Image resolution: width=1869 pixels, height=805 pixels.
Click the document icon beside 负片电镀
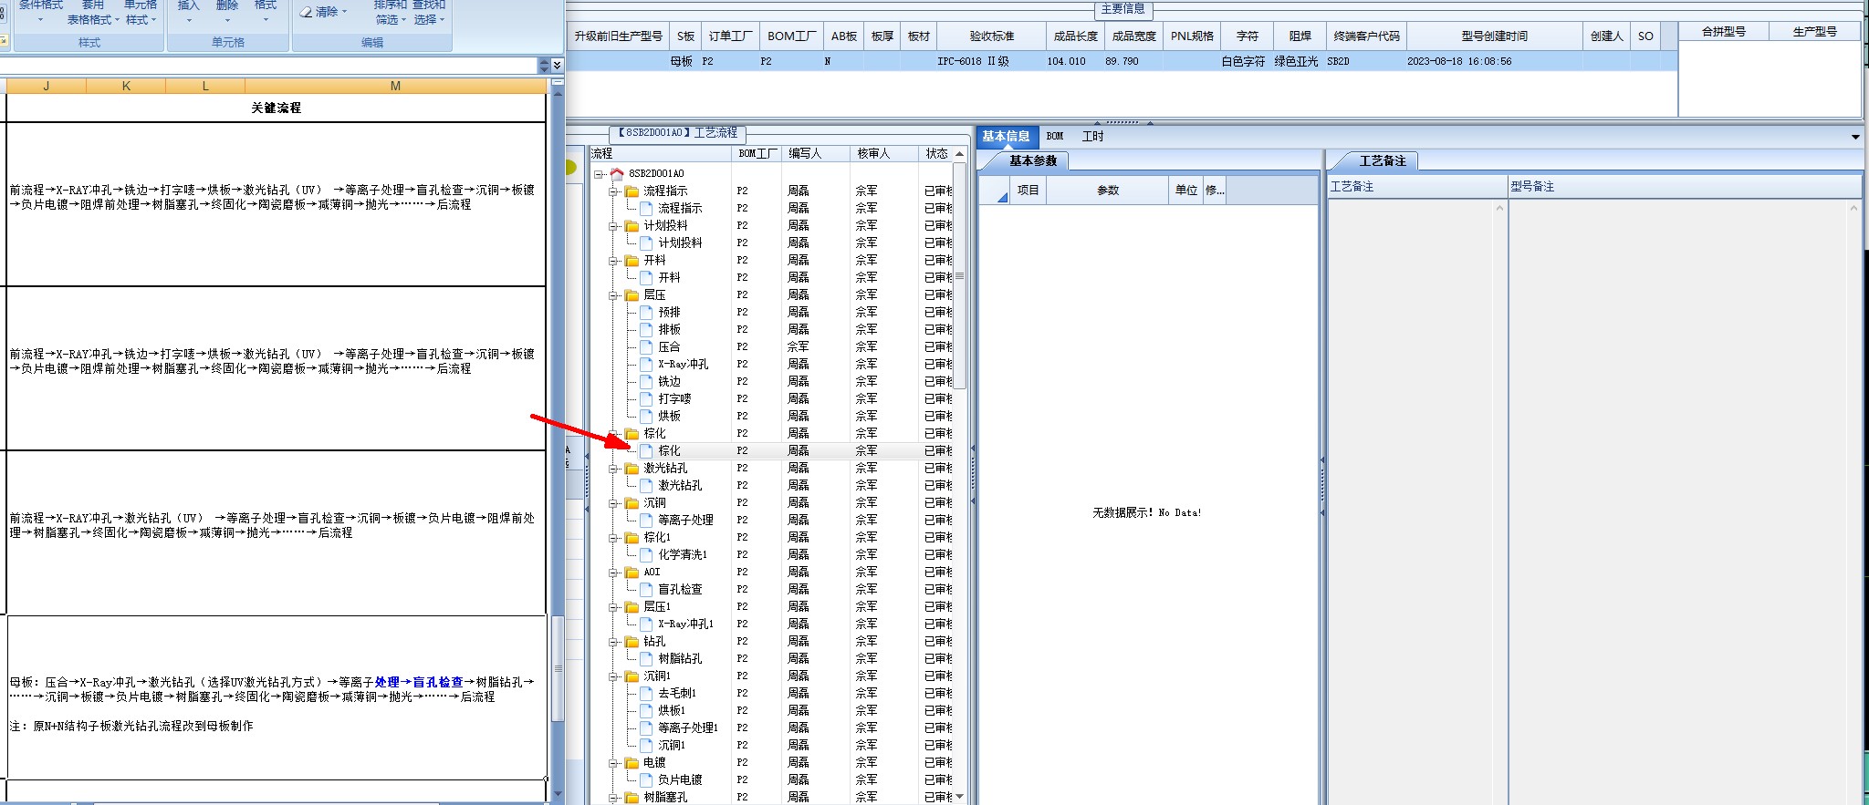[x=646, y=779]
